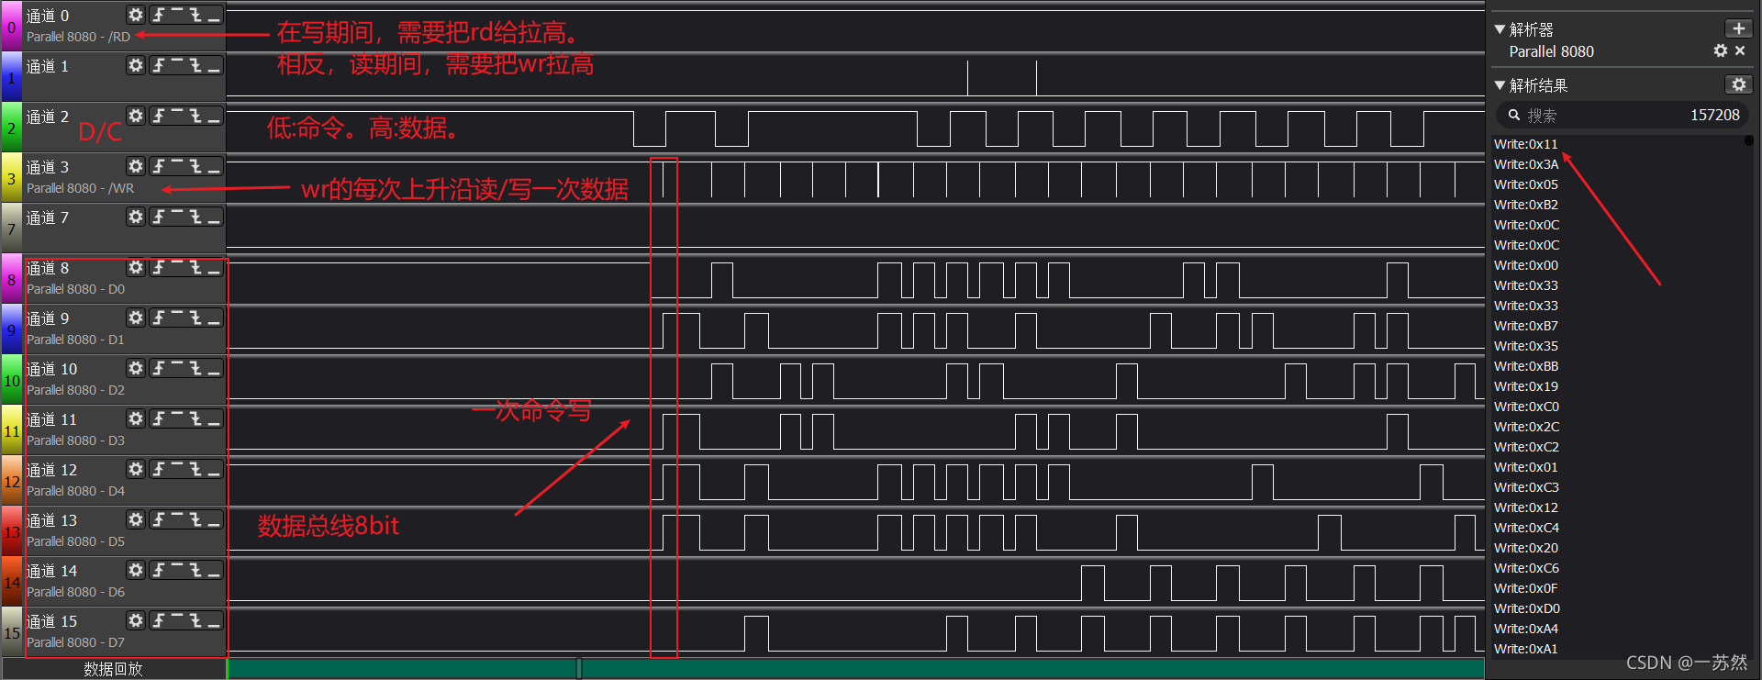
Task: Click the search magnifier icon
Action: 1514,116
